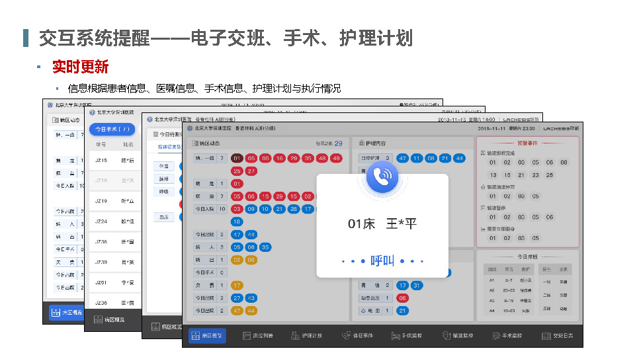This screenshot has height=357, width=635.
Task: Click the 输液即将完成 alert icon
Action: tap(483, 153)
